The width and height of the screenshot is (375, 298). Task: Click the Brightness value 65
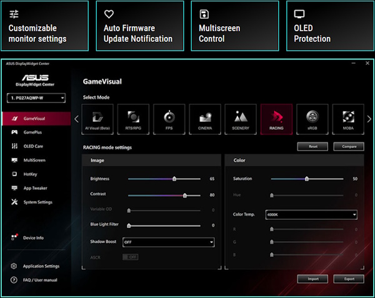(x=212, y=179)
